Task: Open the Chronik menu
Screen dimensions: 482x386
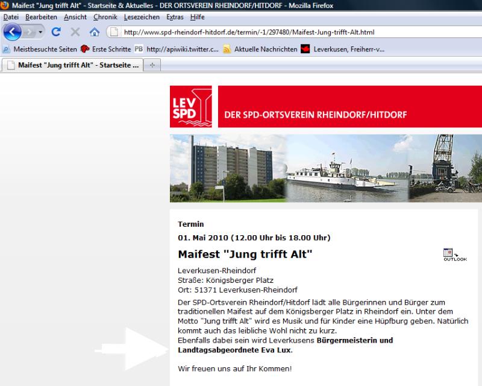Action: coord(105,17)
